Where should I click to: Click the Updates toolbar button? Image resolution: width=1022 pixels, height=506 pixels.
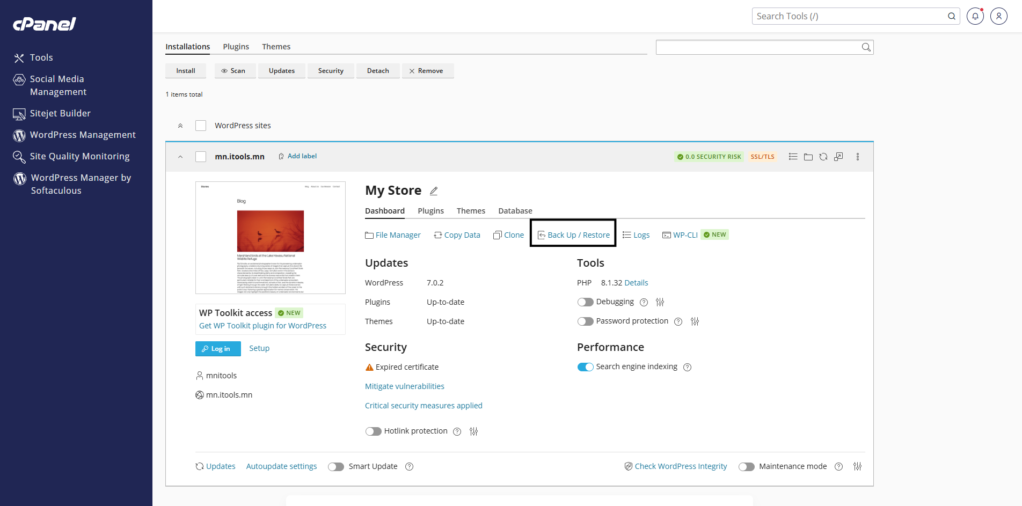pyautogui.click(x=282, y=71)
